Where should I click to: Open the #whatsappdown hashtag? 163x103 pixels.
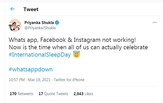[31, 70]
